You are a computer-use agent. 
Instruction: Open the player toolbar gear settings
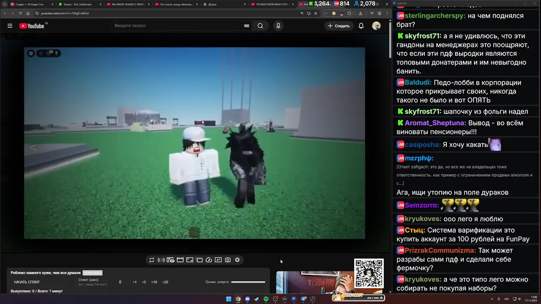[x=237, y=260]
